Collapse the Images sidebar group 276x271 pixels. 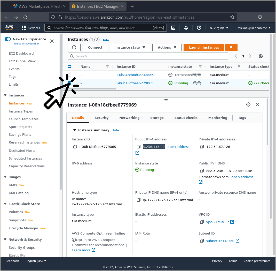coord(5,177)
